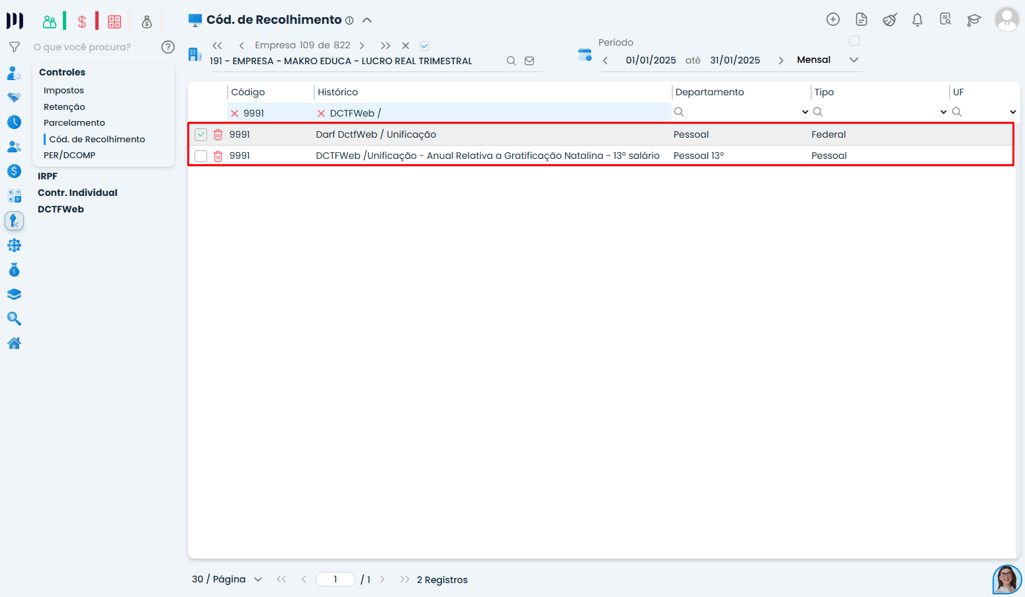Click the calendar icon beside Período

point(584,54)
